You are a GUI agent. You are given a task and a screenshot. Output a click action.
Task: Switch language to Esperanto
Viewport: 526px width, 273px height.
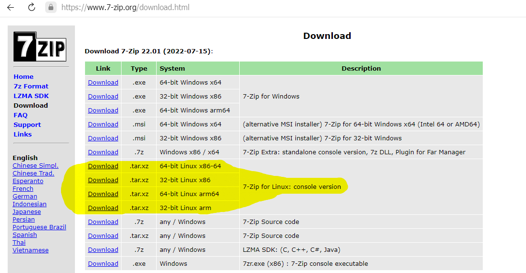(x=28, y=181)
